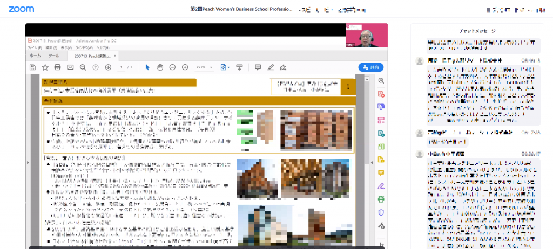Screen dimensions: 553x249
Task: Go to the previous page with the up arrow
Action: coord(95,67)
